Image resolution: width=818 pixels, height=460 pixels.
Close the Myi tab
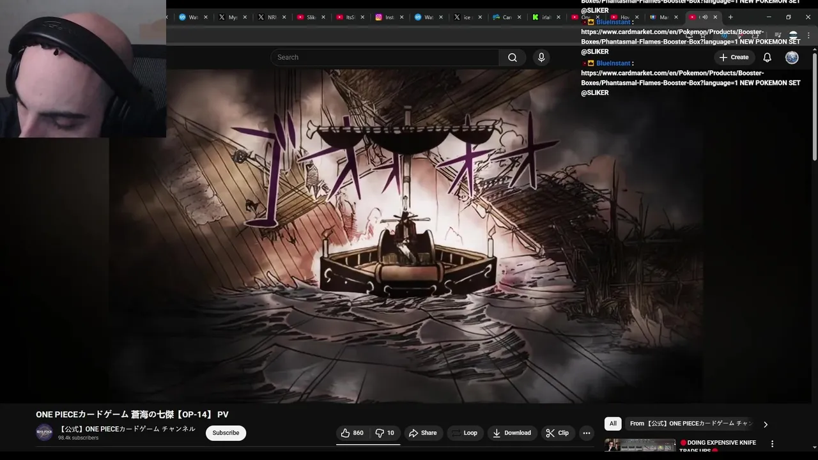coord(245,17)
